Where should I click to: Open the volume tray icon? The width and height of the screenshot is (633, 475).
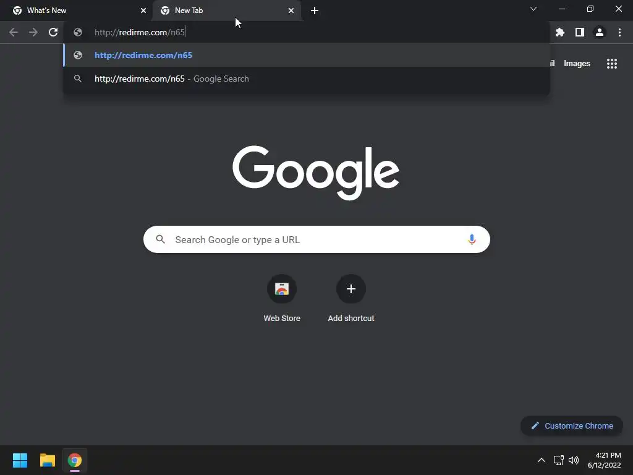(x=574, y=460)
